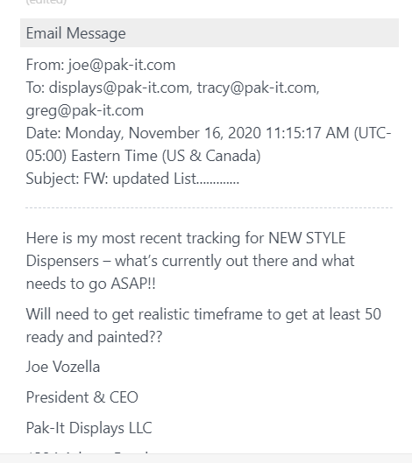
Task: Select the 'President & CEO' title line
Action: pos(82,397)
